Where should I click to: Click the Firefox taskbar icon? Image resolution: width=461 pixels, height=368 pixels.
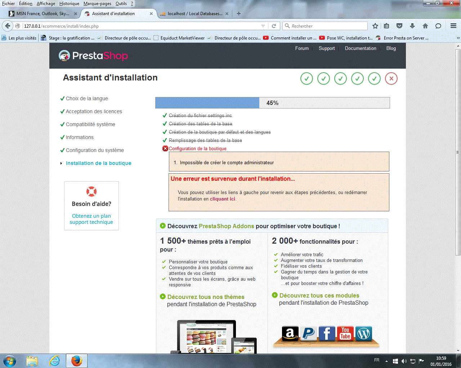pyautogui.click(x=76, y=361)
